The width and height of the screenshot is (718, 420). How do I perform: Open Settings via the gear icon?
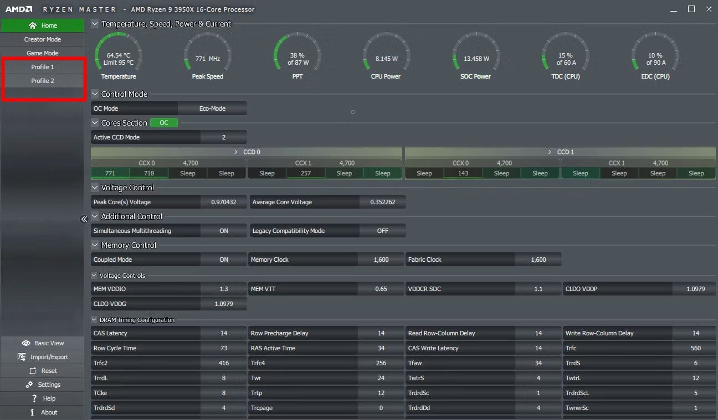pos(29,385)
